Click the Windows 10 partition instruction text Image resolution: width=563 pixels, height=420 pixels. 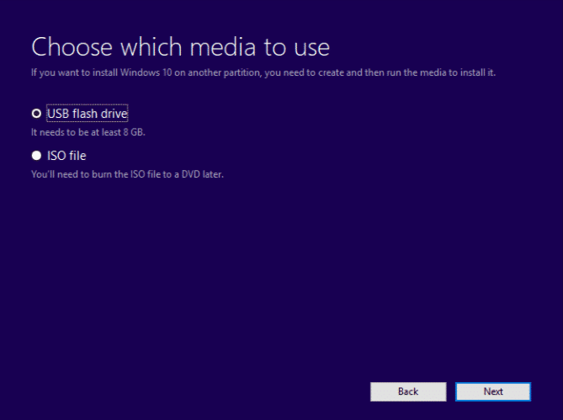pos(263,73)
